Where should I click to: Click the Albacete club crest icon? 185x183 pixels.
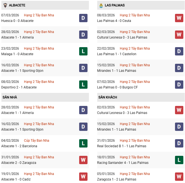[x=5, y=5]
